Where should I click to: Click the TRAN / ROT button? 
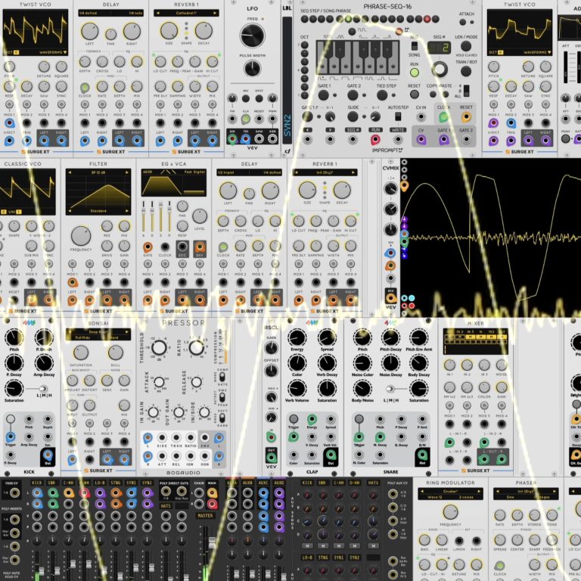(466, 71)
